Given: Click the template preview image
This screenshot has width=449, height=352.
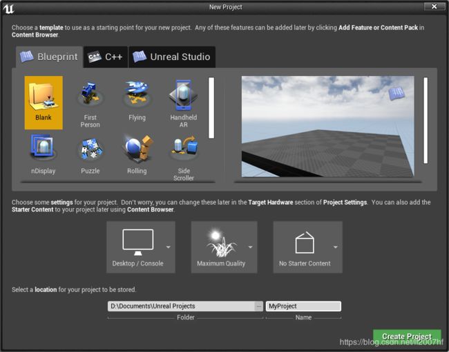Looking at the screenshot, I should [x=328, y=127].
